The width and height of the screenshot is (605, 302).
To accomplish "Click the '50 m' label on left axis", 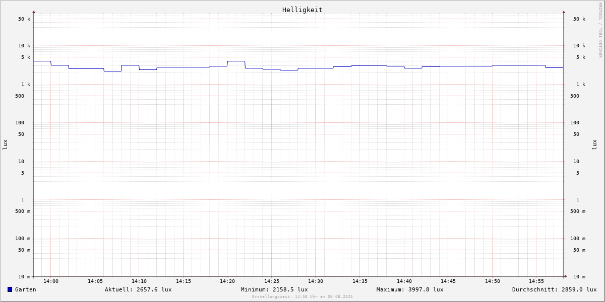I will [x=24, y=250].
